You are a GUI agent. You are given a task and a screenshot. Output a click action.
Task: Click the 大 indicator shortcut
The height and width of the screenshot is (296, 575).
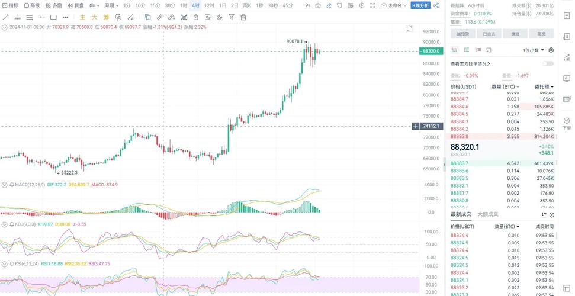[94, 17]
